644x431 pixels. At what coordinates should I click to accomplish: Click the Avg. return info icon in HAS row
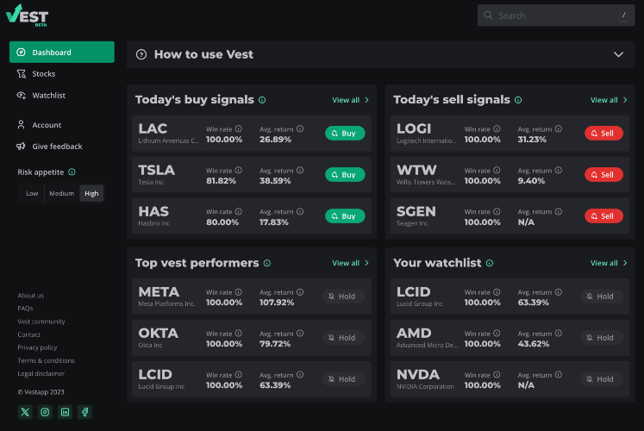tap(300, 212)
